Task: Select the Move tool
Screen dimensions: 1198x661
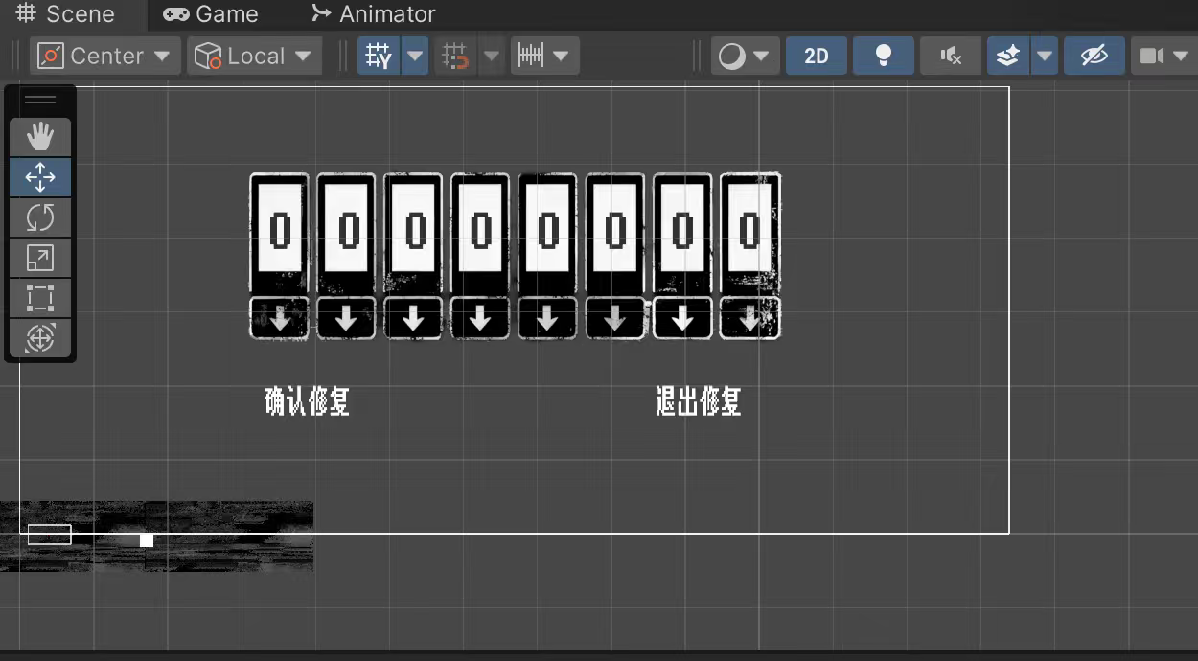Action: pyautogui.click(x=40, y=177)
